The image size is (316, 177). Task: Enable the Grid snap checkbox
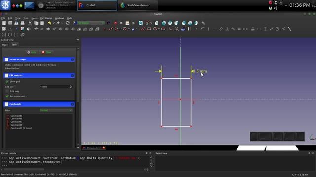(7, 91)
